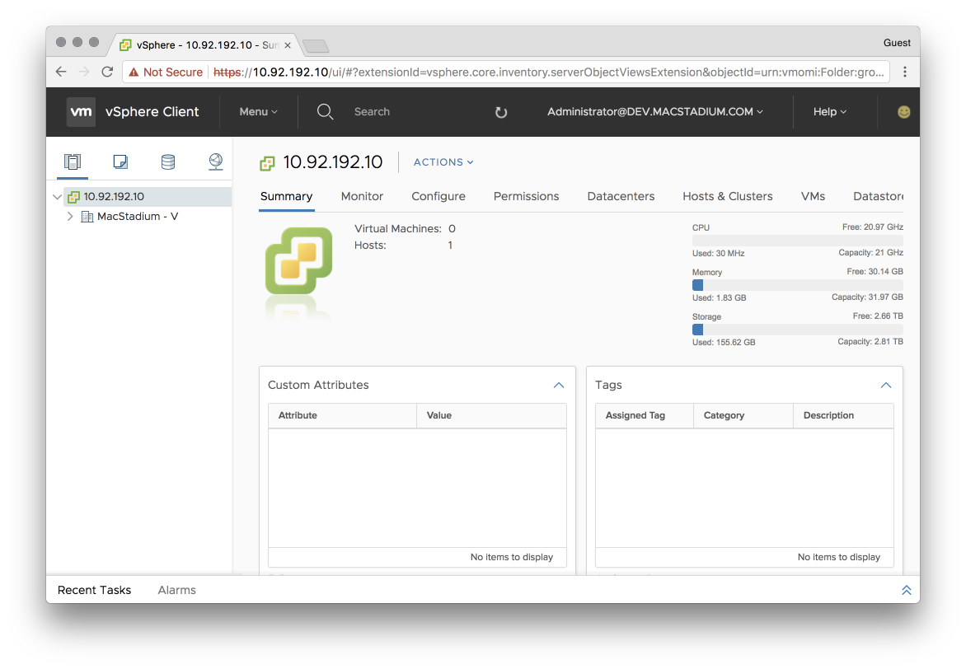Open the Alarms tab

coord(177,590)
